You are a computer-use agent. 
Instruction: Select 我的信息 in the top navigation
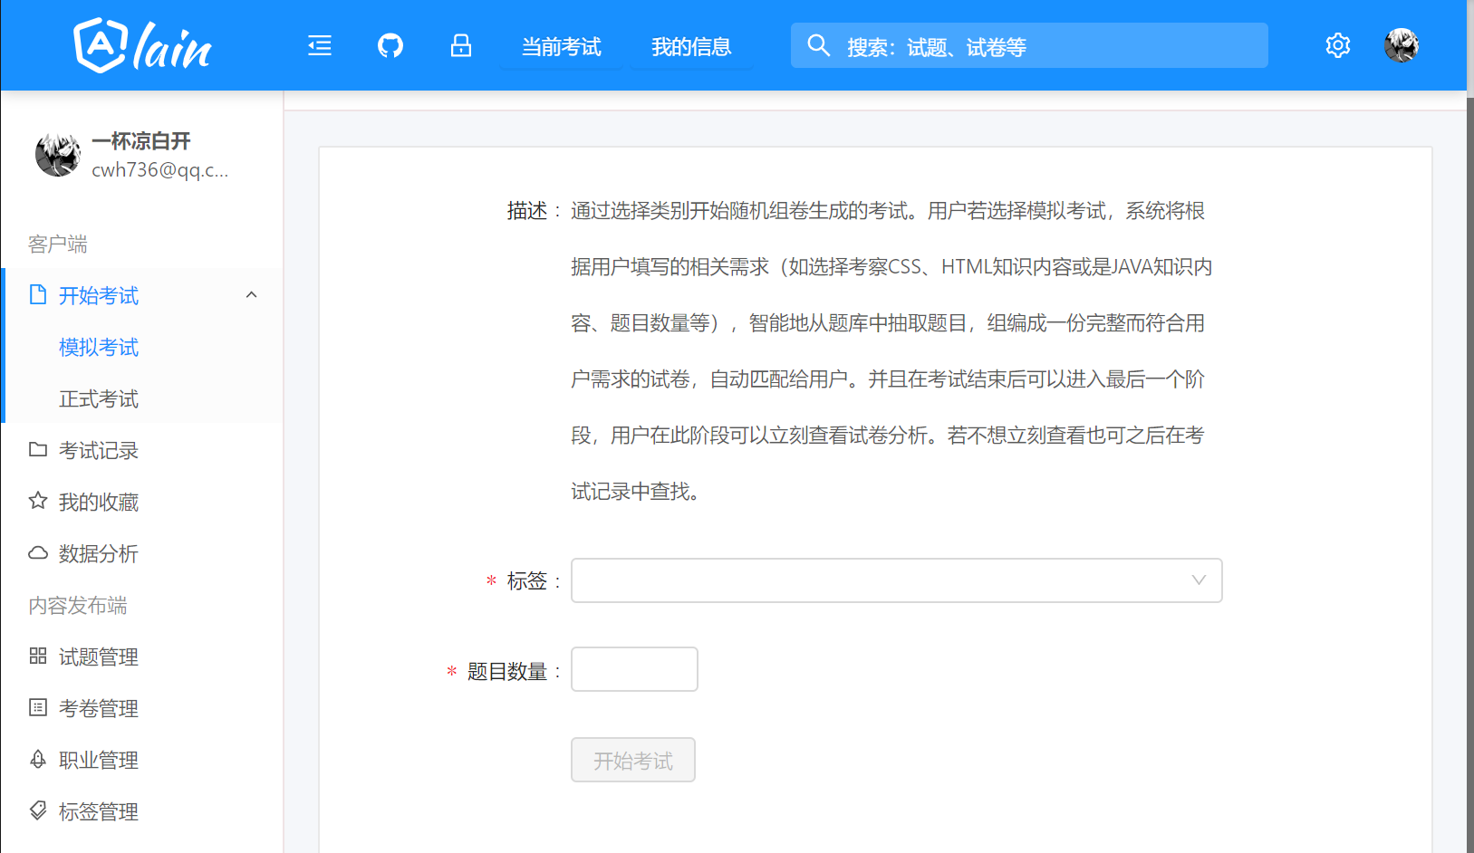690,47
